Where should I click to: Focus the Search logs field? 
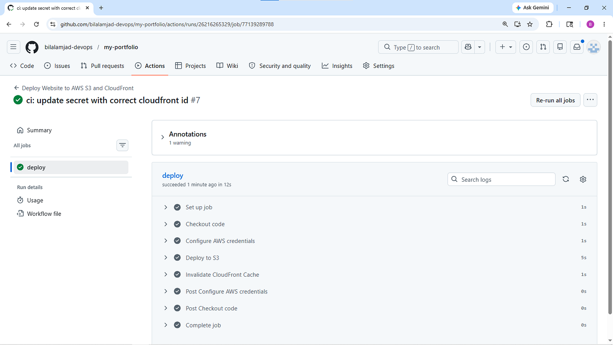click(x=501, y=180)
